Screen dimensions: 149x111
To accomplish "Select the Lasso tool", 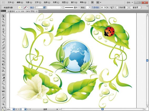I will point(3,25).
